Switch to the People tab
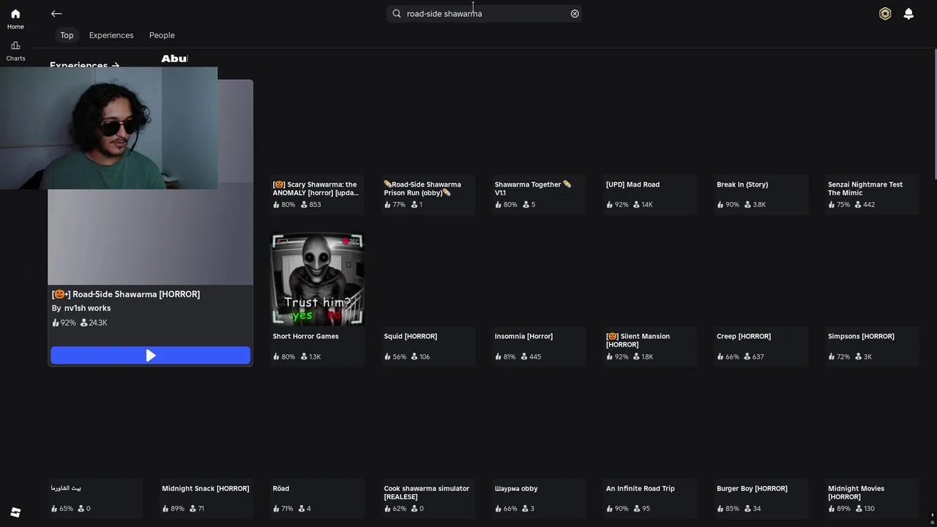The image size is (937, 527). [162, 35]
